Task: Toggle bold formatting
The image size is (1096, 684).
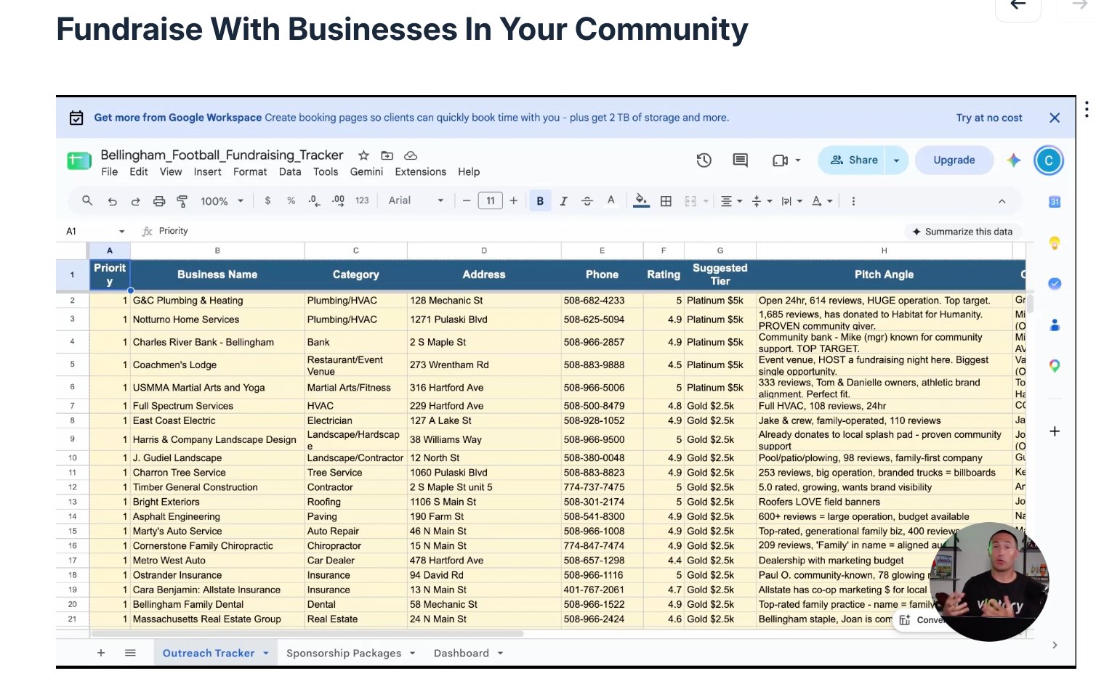Action: tap(540, 201)
